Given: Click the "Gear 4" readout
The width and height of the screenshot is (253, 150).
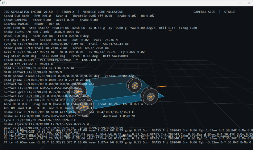Looking at the screenshot, I should pyautogui.click(x=62, y=16).
